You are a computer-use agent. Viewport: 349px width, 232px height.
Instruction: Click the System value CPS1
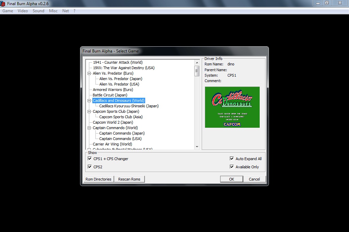point(232,75)
